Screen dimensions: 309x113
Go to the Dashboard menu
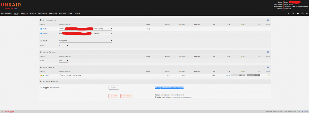[6, 13]
